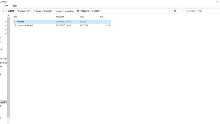Viewport: 220px width, 124px height.
Task: Click the magnifier icon in the search box
Action: point(183,11)
